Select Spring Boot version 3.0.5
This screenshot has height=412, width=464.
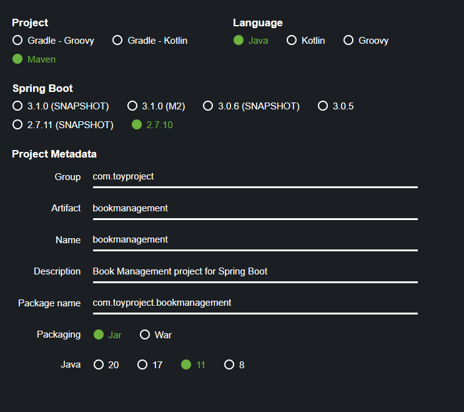coord(323,106)
